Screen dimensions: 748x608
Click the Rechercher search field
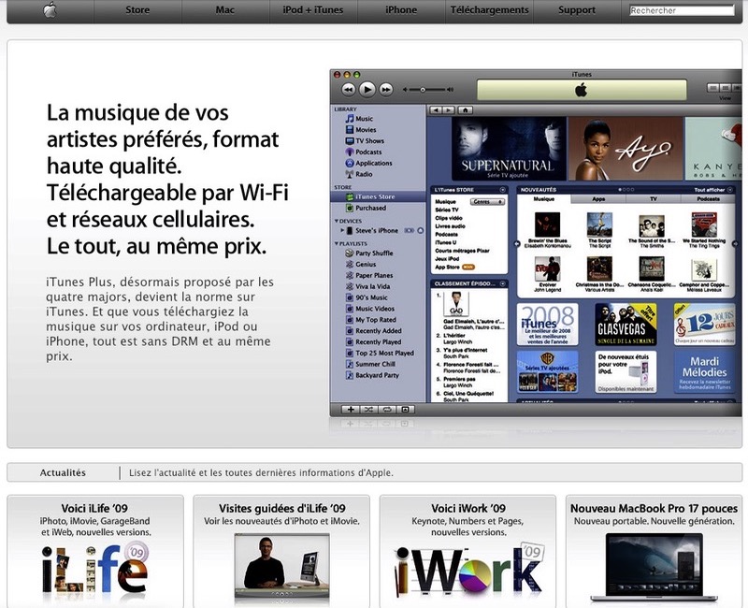(682, 10)
